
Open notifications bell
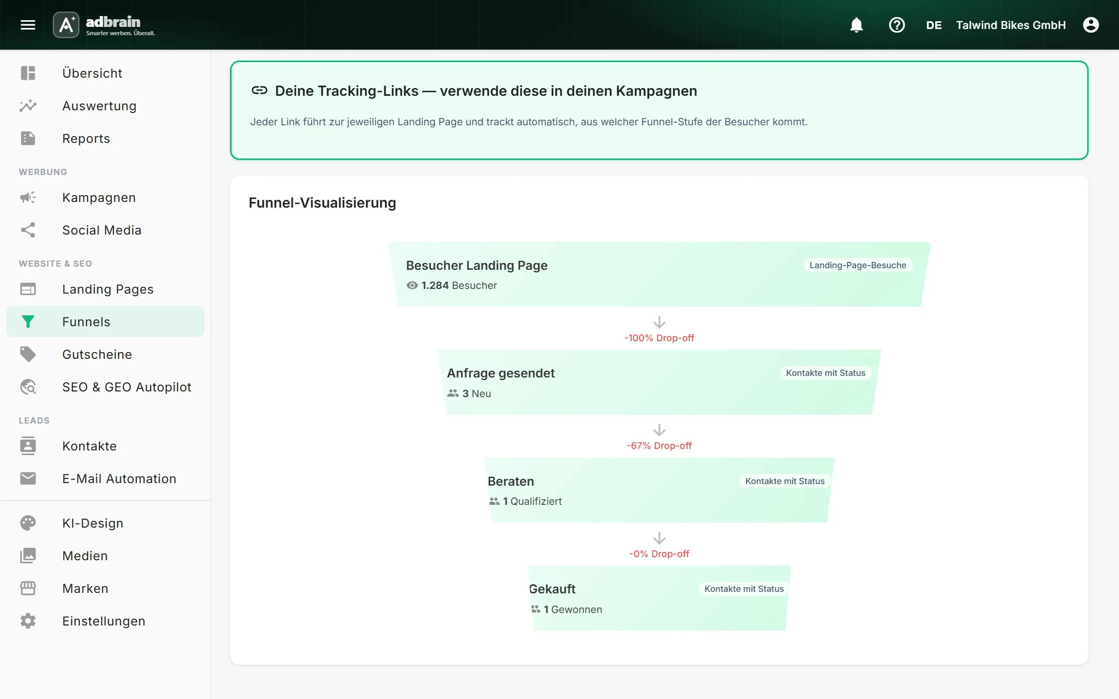(x=856, y=25)
